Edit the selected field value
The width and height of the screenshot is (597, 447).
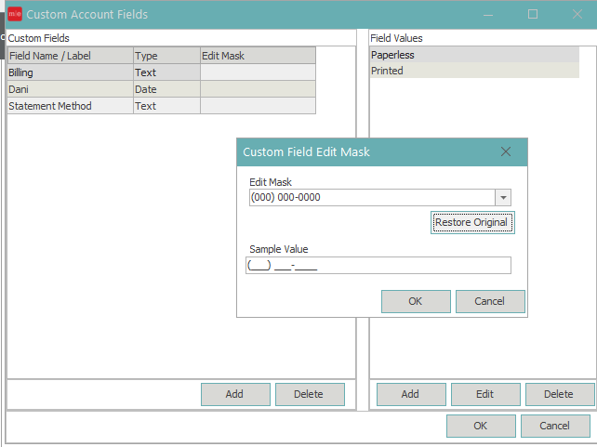point(484,394)
